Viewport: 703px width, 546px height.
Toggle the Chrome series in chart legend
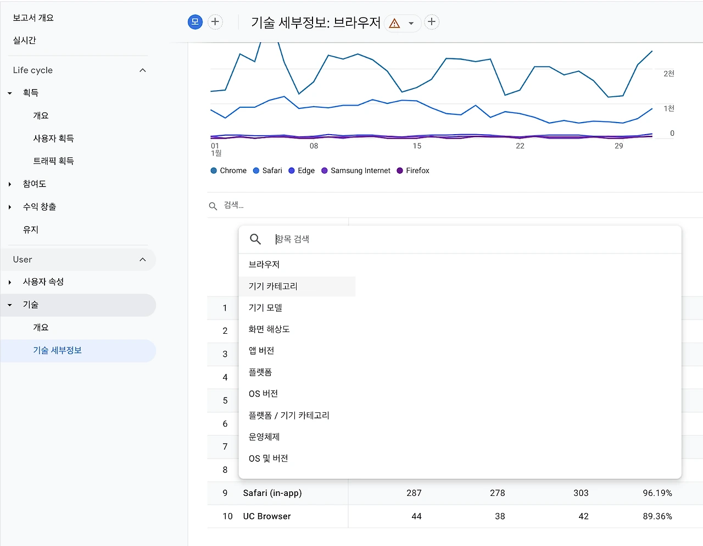[229, 171]
